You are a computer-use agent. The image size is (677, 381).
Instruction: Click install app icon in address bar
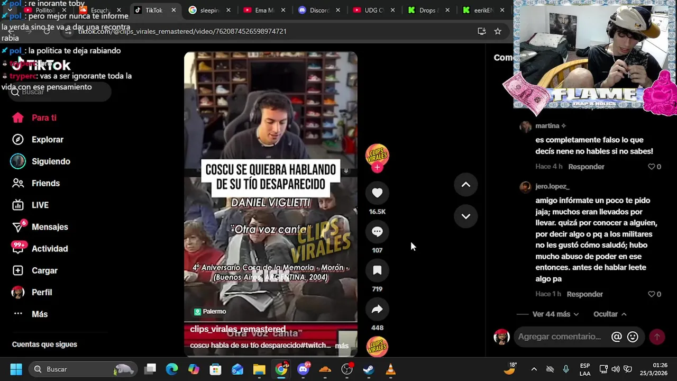tap(482, 31)
